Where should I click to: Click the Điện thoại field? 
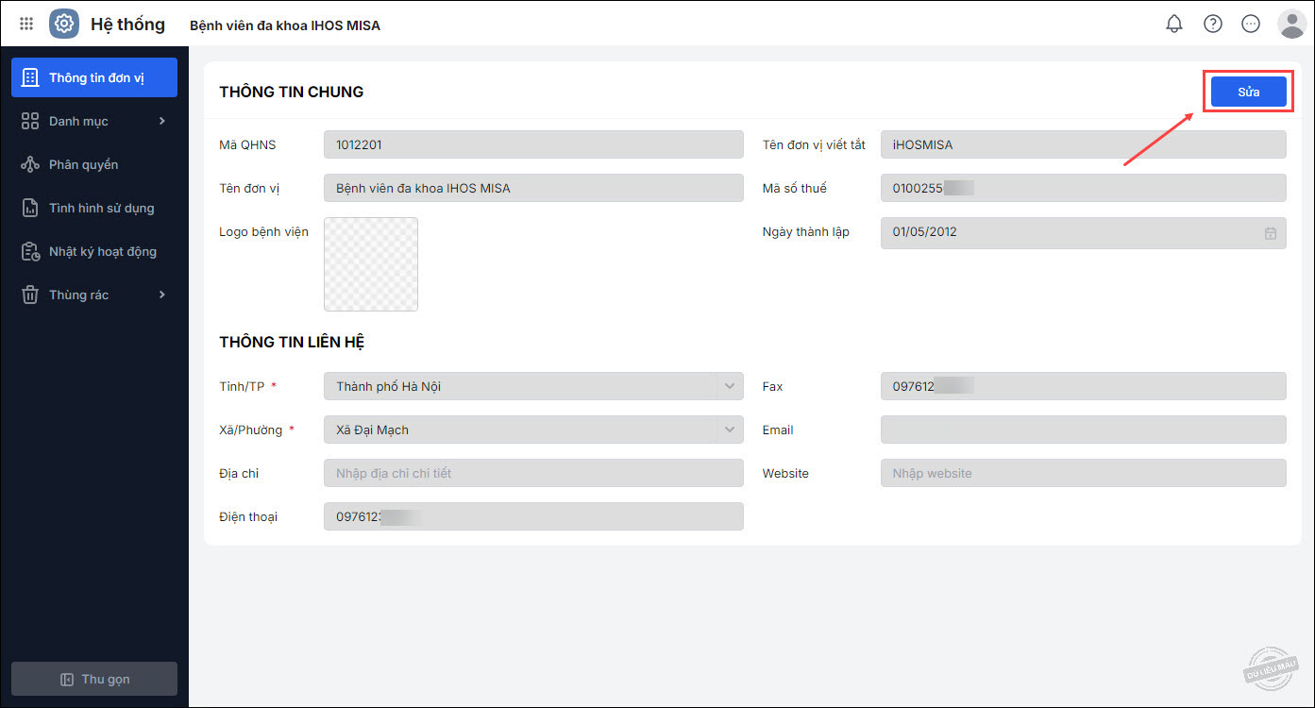click(x=533, y=516)
